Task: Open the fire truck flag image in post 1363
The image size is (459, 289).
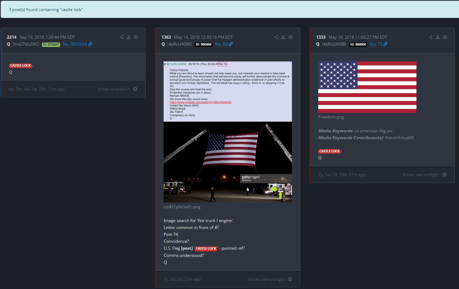Action: (228, 132)
